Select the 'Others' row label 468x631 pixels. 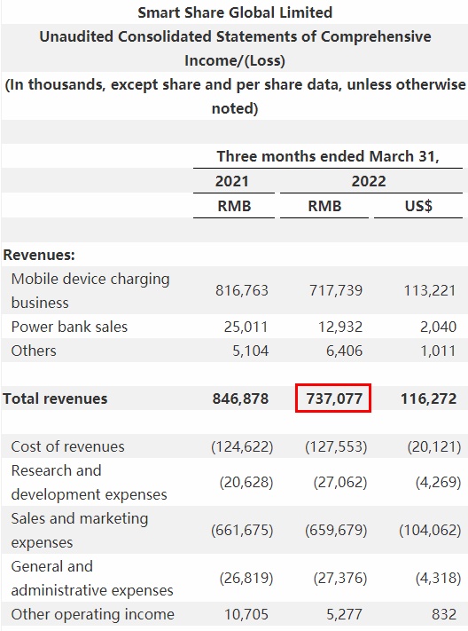point(34,351)
